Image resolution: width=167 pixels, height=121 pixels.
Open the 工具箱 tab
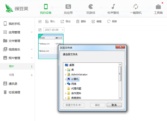pyautogui.click(x=158, y=9)
